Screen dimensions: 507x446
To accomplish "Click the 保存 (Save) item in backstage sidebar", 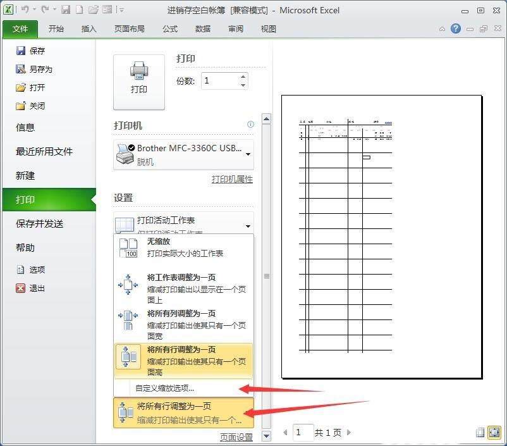I will pyautogui.click(x=31, y=51).
